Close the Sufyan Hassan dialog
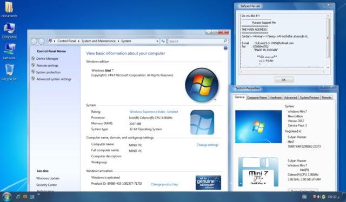 point(328,5)
